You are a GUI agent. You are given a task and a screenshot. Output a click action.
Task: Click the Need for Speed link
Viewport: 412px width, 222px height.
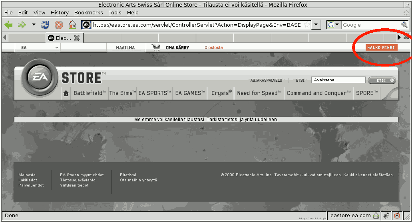[260, 93]
